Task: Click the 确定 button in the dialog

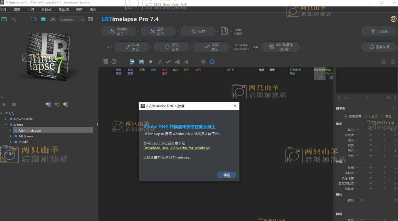Action: pyautogui.click(x=227, y=175)
